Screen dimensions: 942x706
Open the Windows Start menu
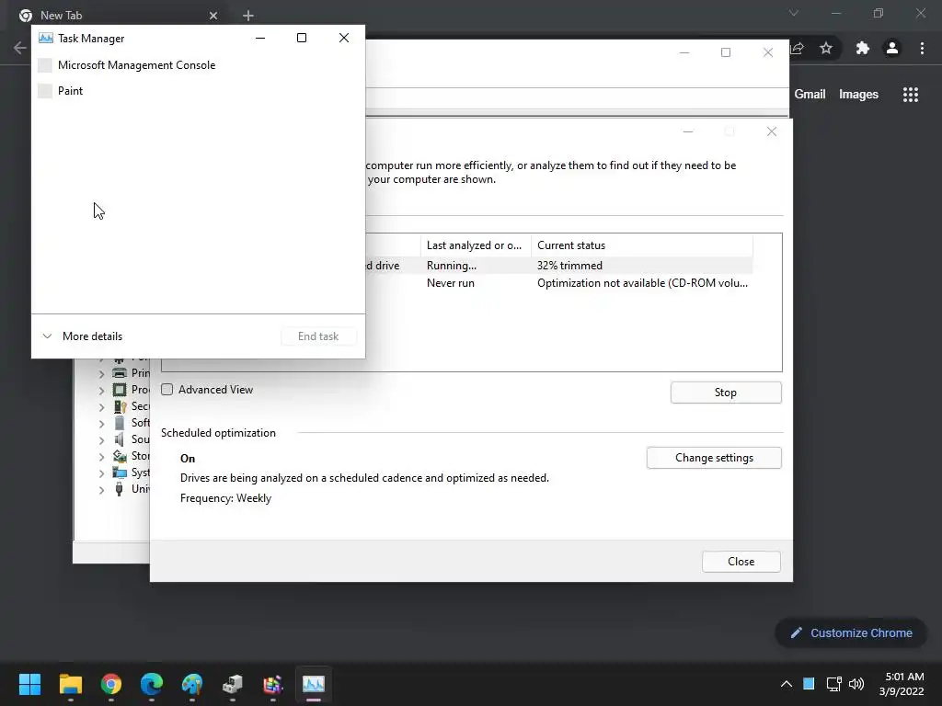point(29,684)
